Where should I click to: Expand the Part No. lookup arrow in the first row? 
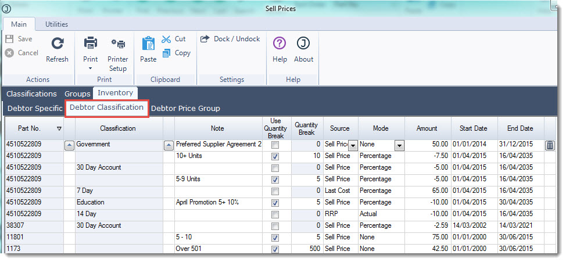(69, 146)
